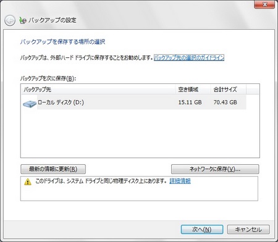Click the 最新の情報に更新(R) button
This screenshot has height=242, width=278.
pos(53,169)
